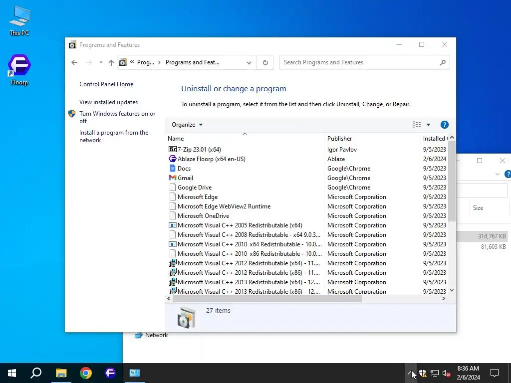Click the 2/6/2024 install date
The height and width of the screenshot is (383, 511).
point(435,159)
